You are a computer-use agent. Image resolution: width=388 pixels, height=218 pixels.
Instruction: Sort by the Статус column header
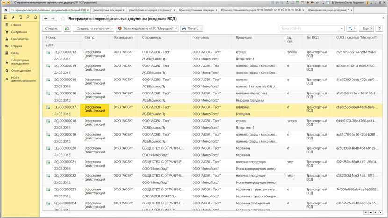(x=89, y=37)
